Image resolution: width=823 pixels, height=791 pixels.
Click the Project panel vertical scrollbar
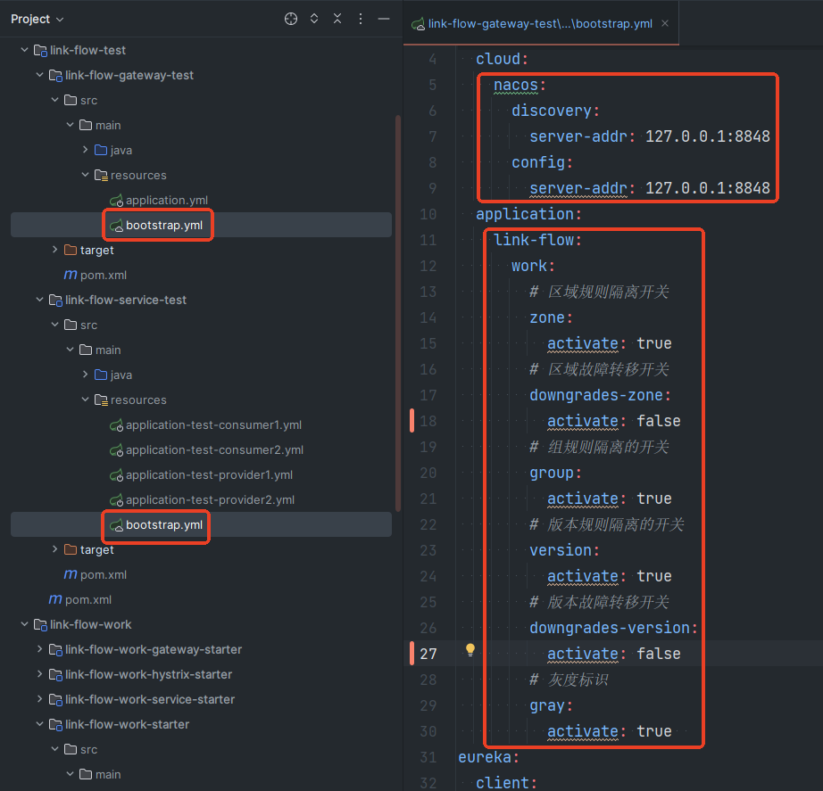click(x=397, y=312)
